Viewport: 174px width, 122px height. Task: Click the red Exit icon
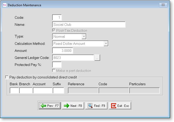114,106
